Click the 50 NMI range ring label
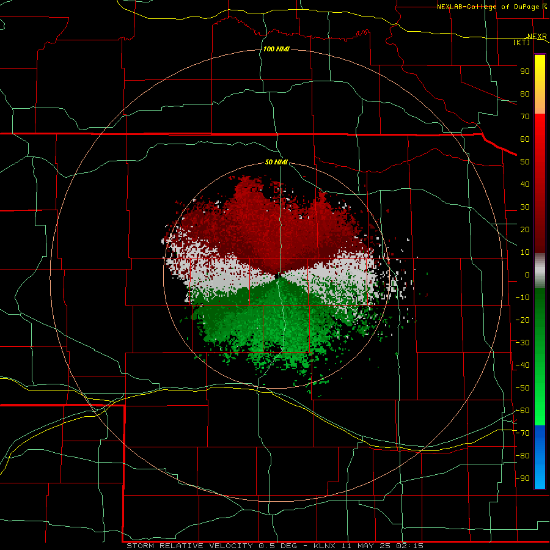 [276, 162]
